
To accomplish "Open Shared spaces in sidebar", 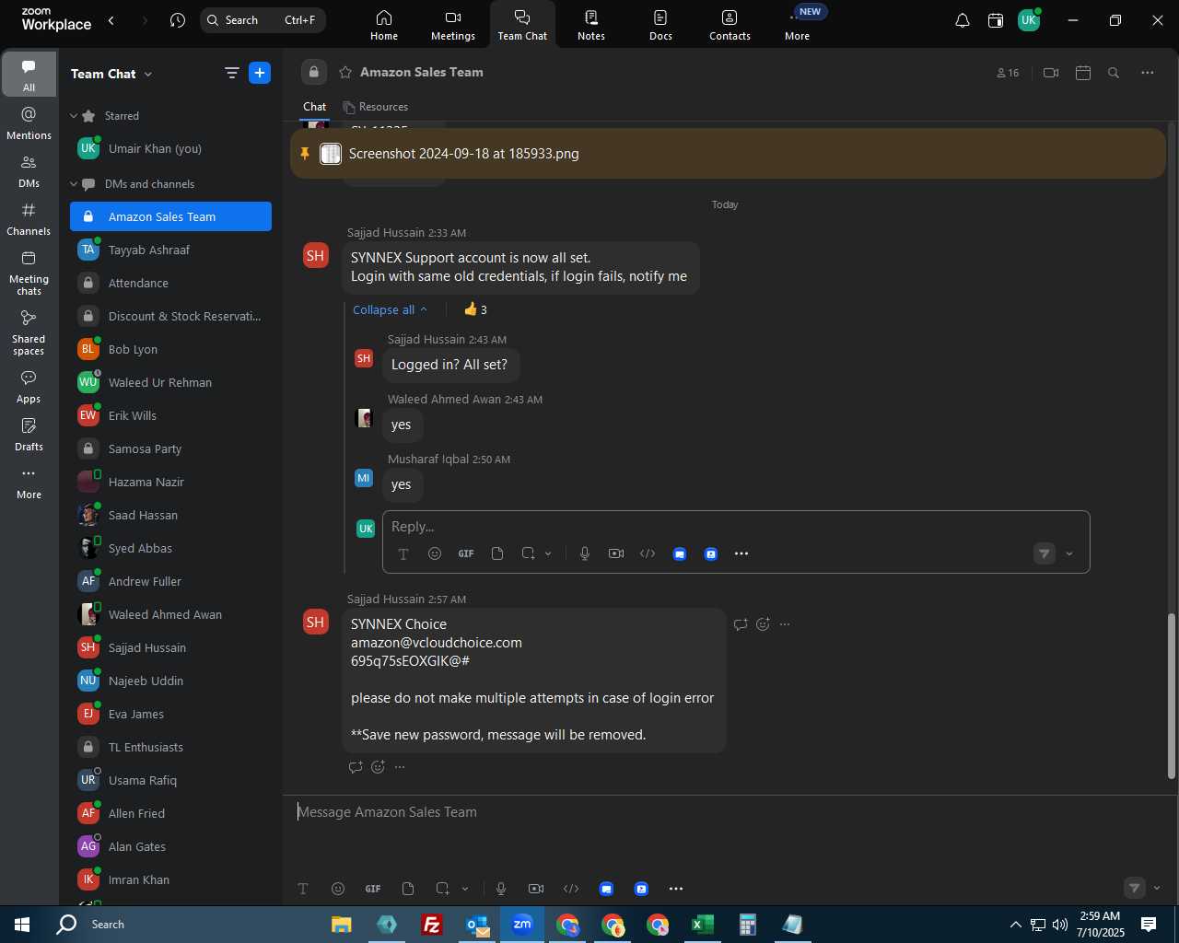I will (x=29, y=332).
